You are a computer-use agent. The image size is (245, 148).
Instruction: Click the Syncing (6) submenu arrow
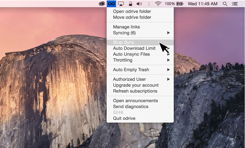[169, 33]
